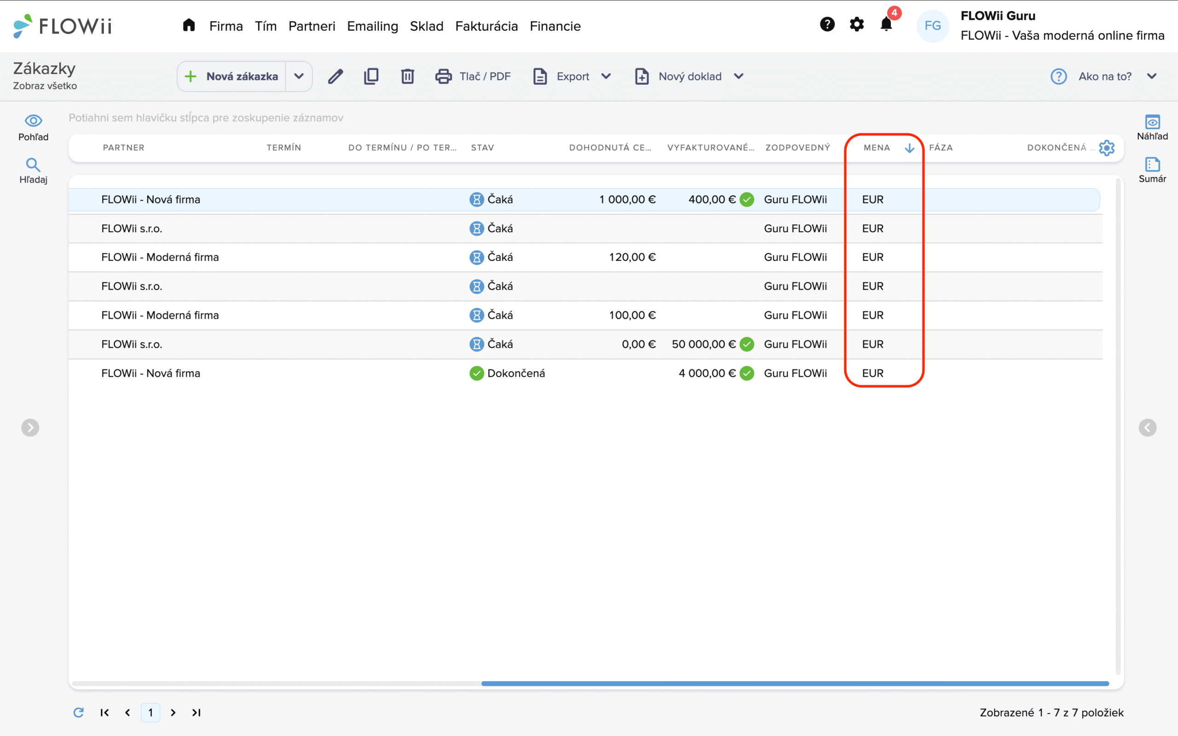
Task: Open the FG user avatar
Action: pos(932,26)
